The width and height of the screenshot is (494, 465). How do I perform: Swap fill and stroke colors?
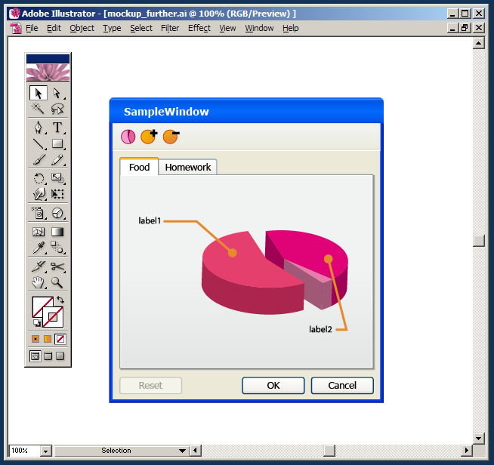click(60, 300)
